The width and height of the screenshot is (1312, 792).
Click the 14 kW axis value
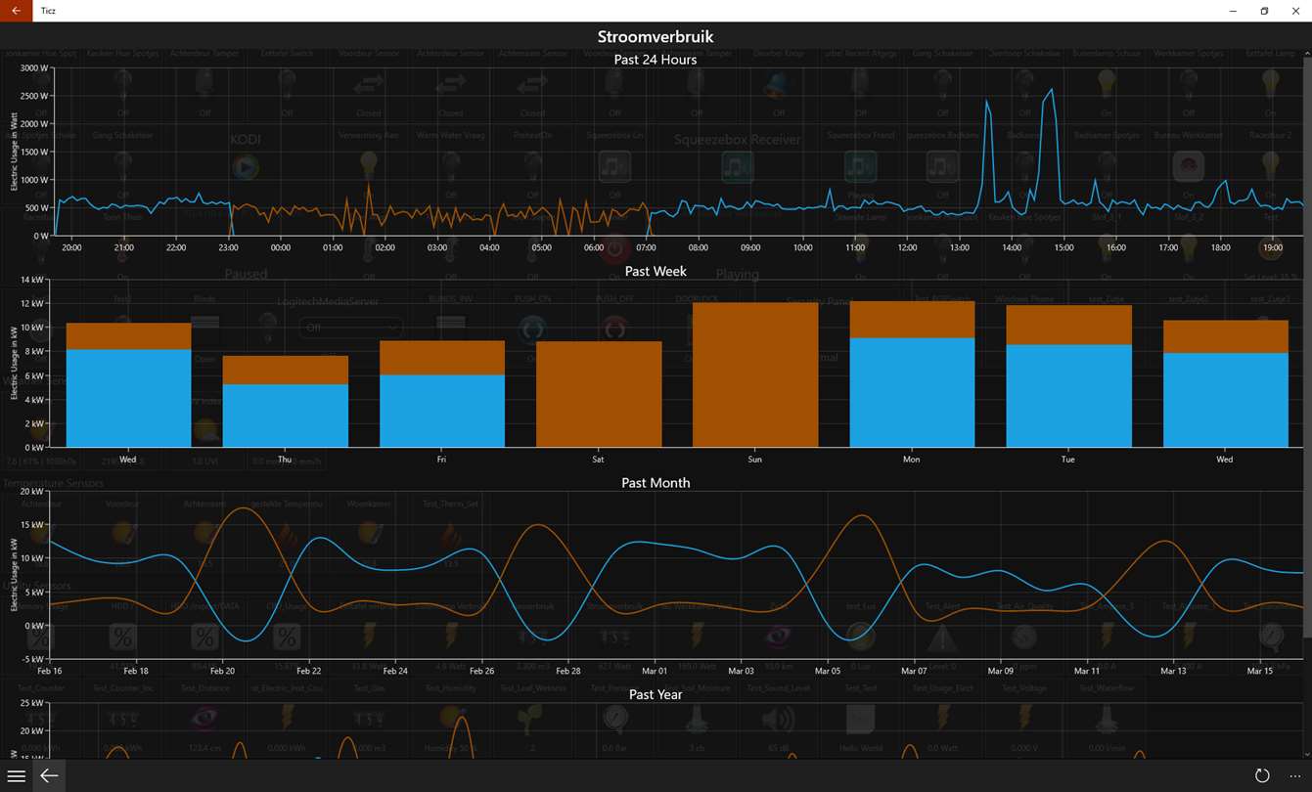[x=34, y=280]
